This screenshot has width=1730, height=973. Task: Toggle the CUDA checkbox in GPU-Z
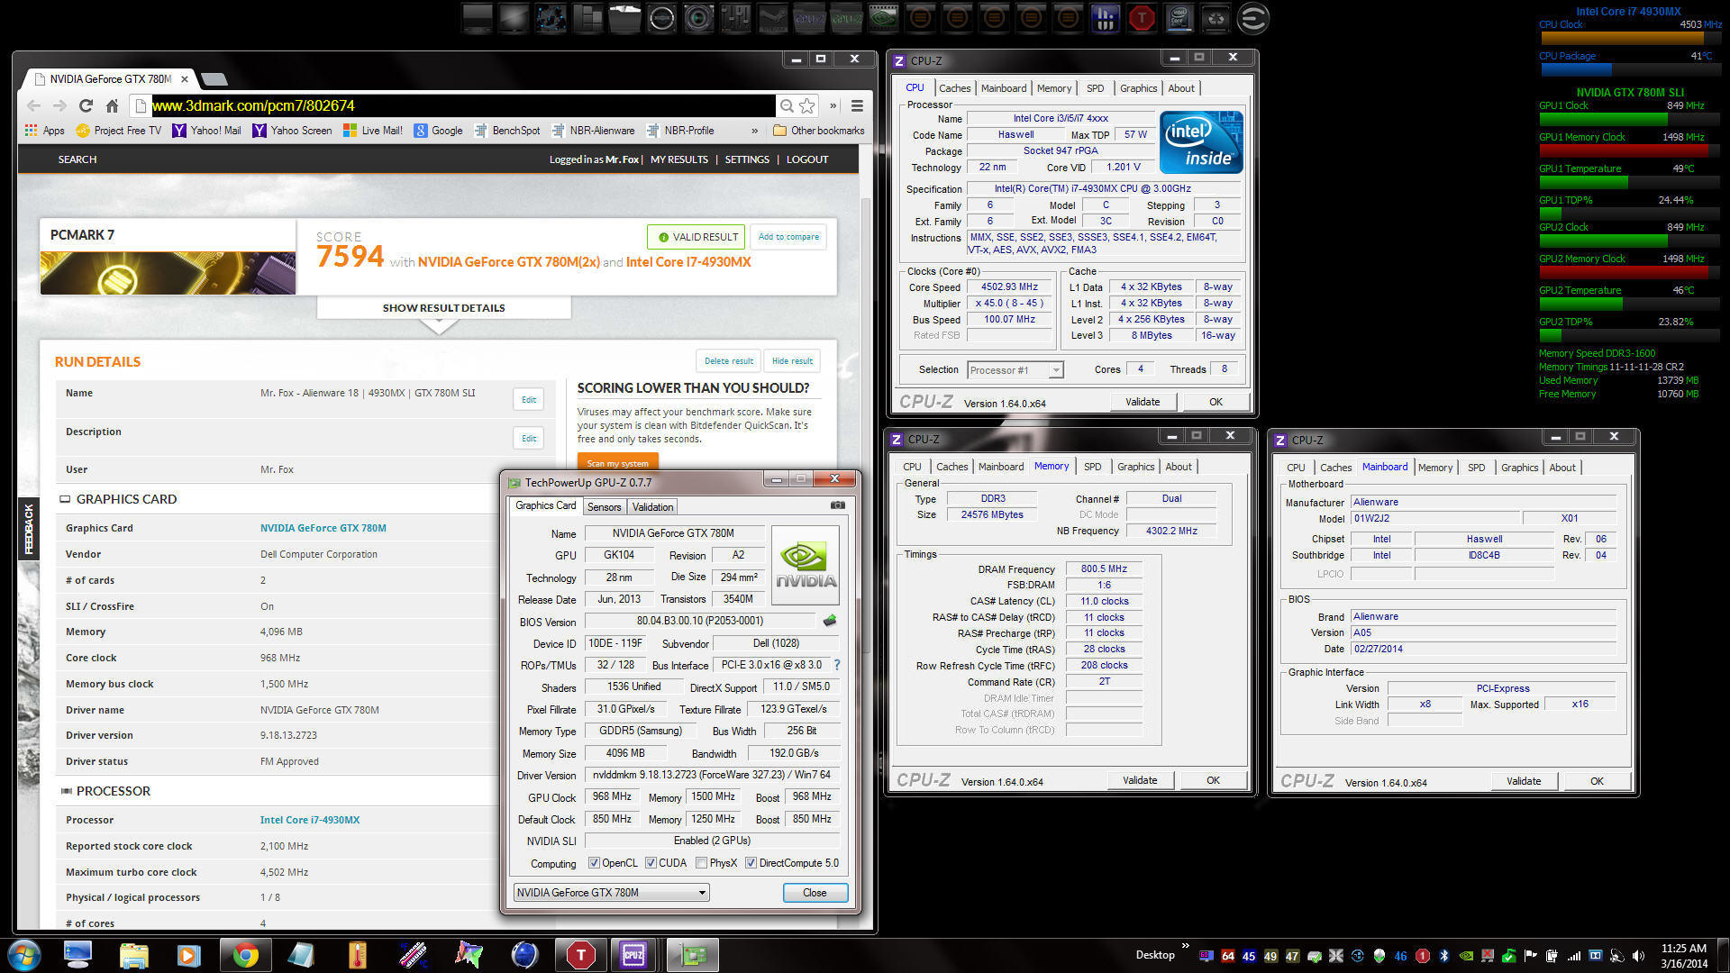(x=651, y=863)
